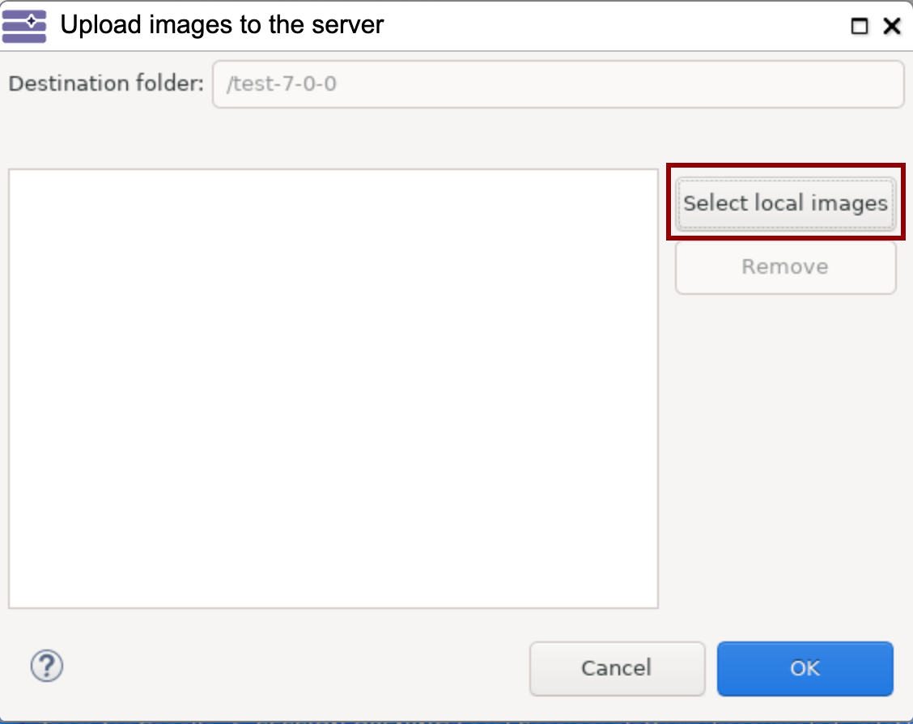Click the square maximize icon in title bar

[x=859, y=26]
